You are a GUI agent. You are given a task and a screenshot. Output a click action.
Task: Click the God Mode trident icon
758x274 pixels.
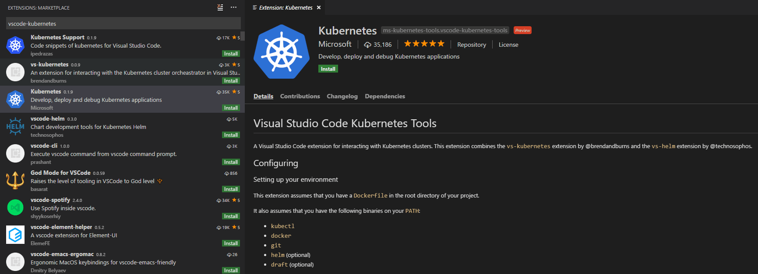pyautogui.click(x=15, y=180)
